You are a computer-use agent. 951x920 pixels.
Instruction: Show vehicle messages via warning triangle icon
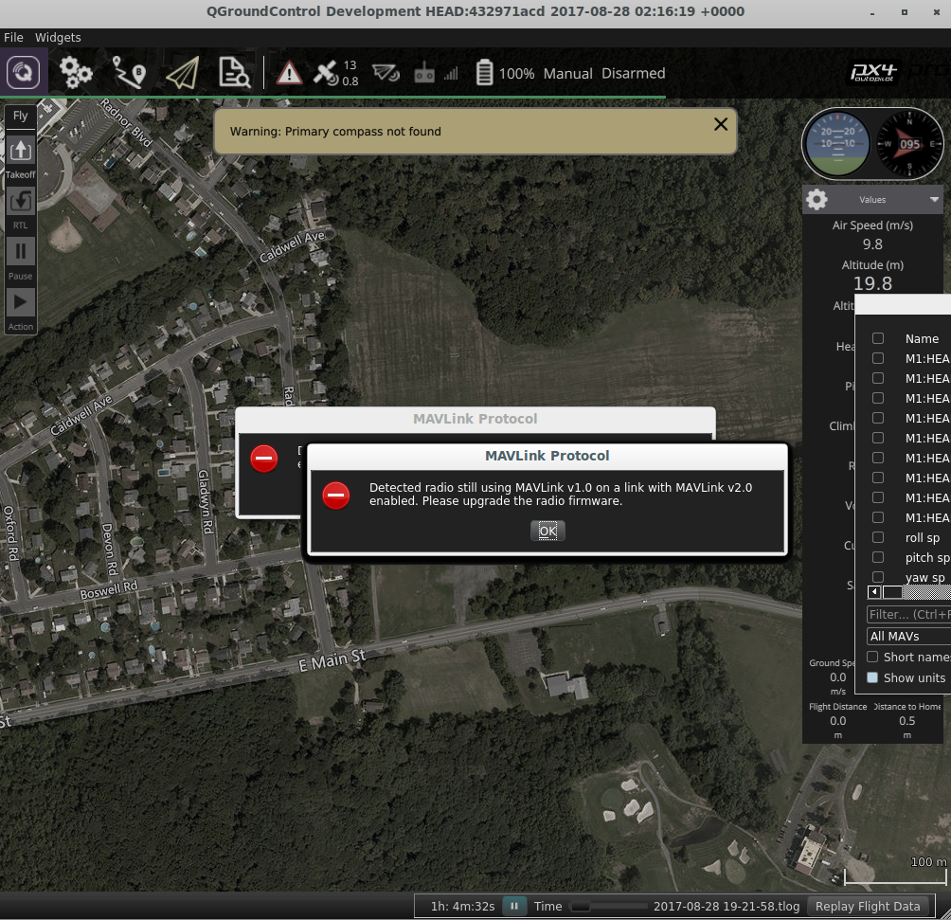289,74
